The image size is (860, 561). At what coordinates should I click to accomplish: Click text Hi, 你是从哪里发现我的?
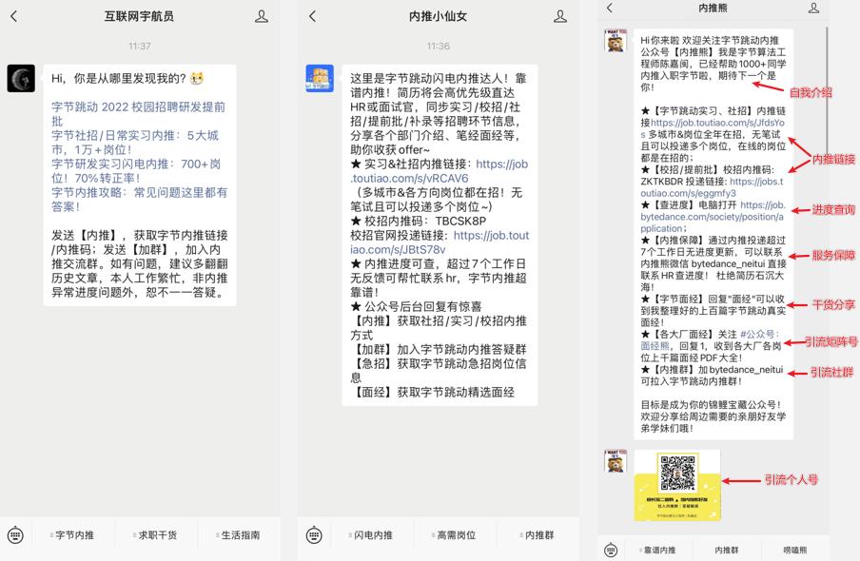(x=119, y=78)
